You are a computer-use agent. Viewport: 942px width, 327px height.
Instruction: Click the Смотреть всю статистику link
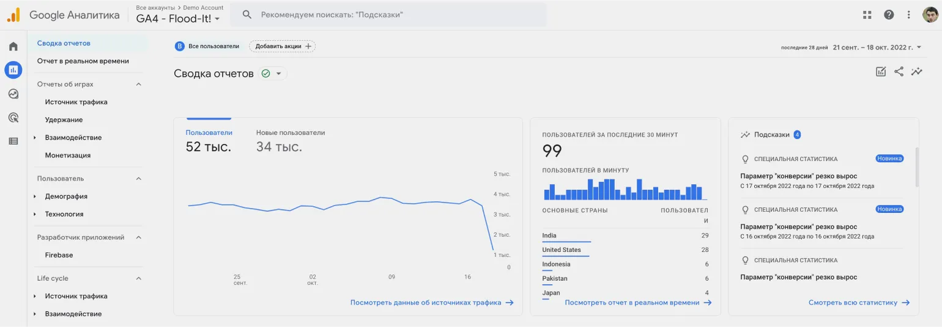click(x=858, y=303)
